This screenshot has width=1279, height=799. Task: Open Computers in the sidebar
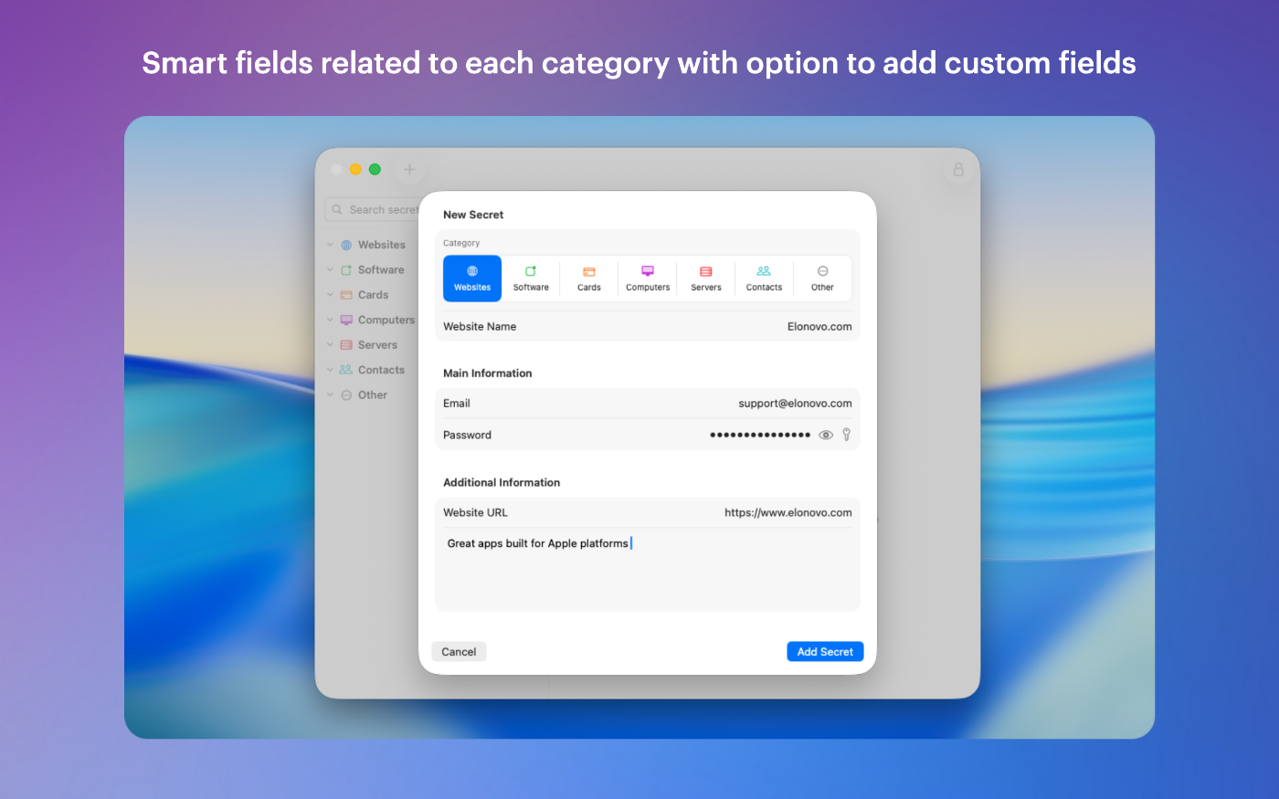pyautogui.click(x=386, y=321)
